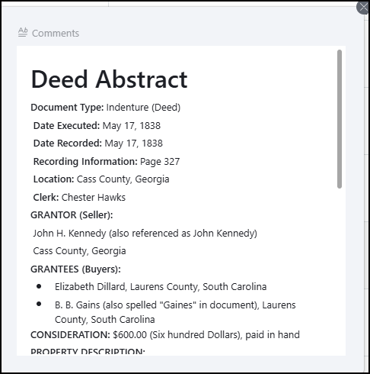Click Location Cass County, Georgia line
370x374 pixels.
(101, 179)
